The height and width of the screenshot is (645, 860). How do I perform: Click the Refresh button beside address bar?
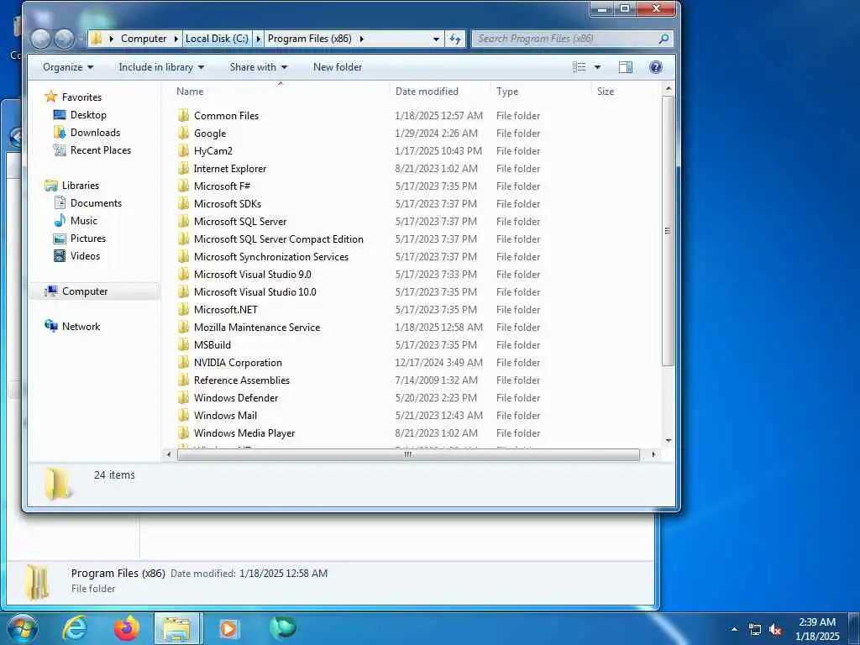(455, 39)
